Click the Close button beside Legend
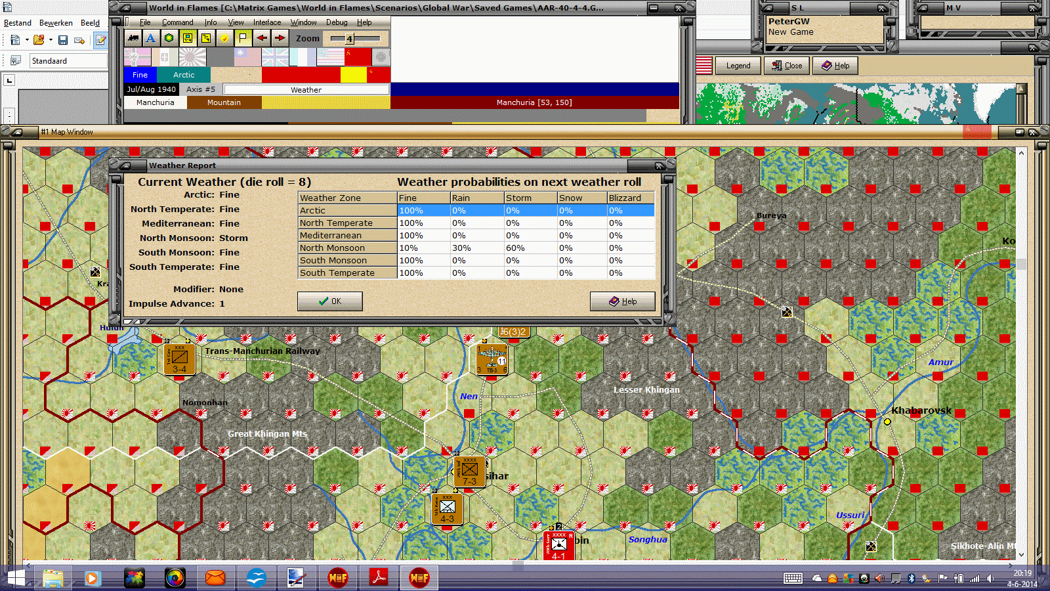Image resolution: width=1050 pixels, height=591 pixels. 787,66
